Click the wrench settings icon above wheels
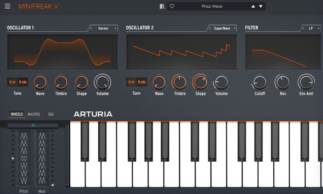Viewport: 323px width, 194px height. click(33, 125)
